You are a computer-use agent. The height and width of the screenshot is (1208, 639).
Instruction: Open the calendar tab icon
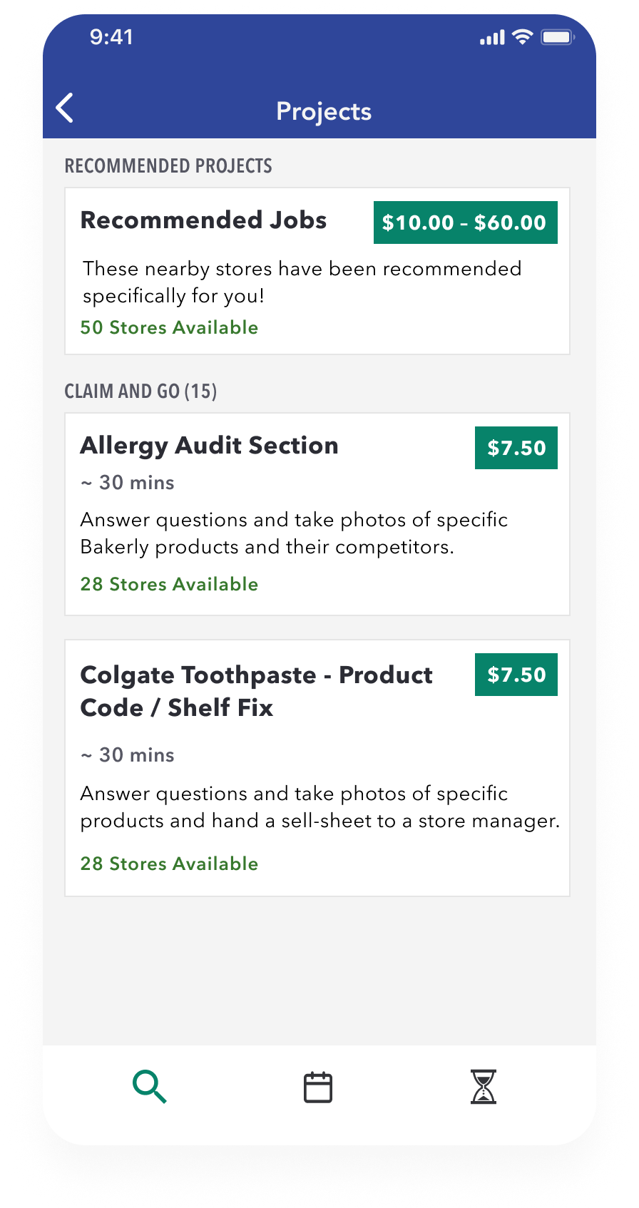pos(318,1087)
